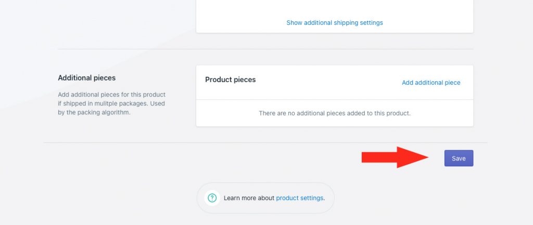Click blank area of the shipping settings card
533x225 pixels.
point(335,7)
